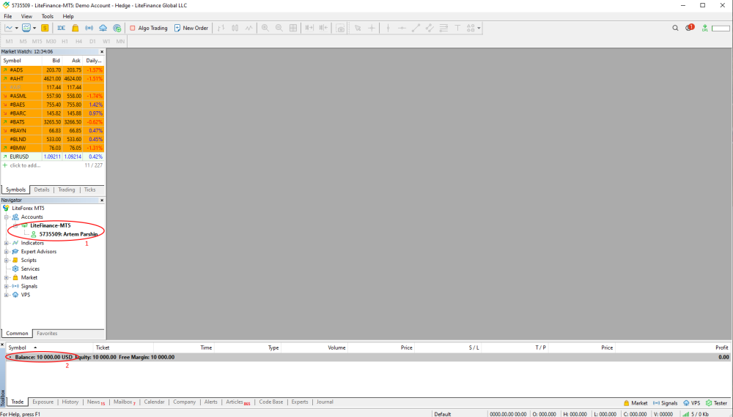The height and width of the screenshot is (417, 733).
Task: Click the chart screenshot camera icon
Action: (340, 28)
